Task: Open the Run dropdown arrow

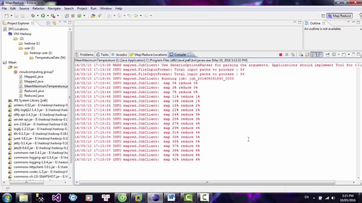Action: (x=48, y=16)
